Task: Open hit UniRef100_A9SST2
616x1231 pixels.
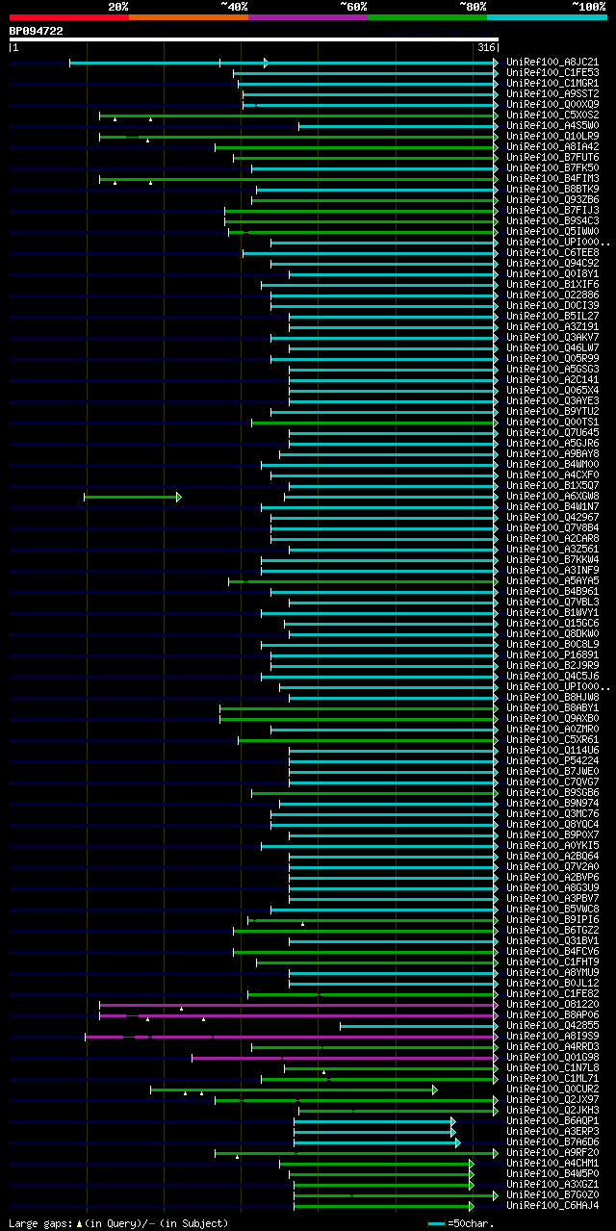Action: 552,94
